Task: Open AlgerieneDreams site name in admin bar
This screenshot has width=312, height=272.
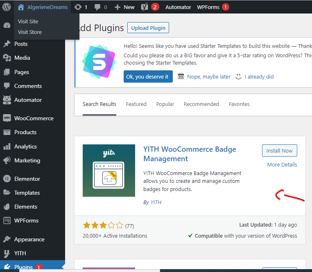Action: [x=47, y=7]
